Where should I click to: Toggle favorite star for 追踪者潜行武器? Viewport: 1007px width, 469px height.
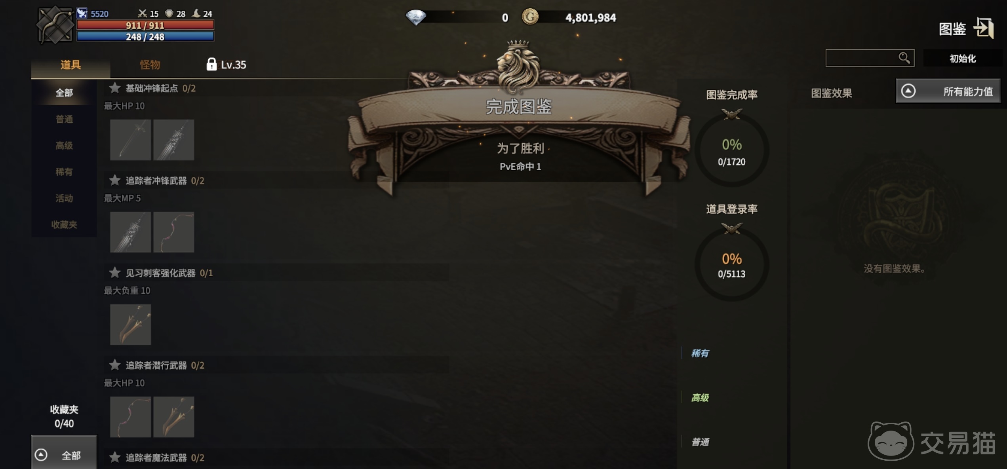114,365
